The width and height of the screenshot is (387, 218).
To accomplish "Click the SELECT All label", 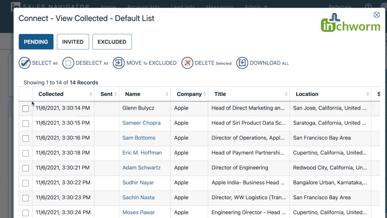I will pos(45,63).
